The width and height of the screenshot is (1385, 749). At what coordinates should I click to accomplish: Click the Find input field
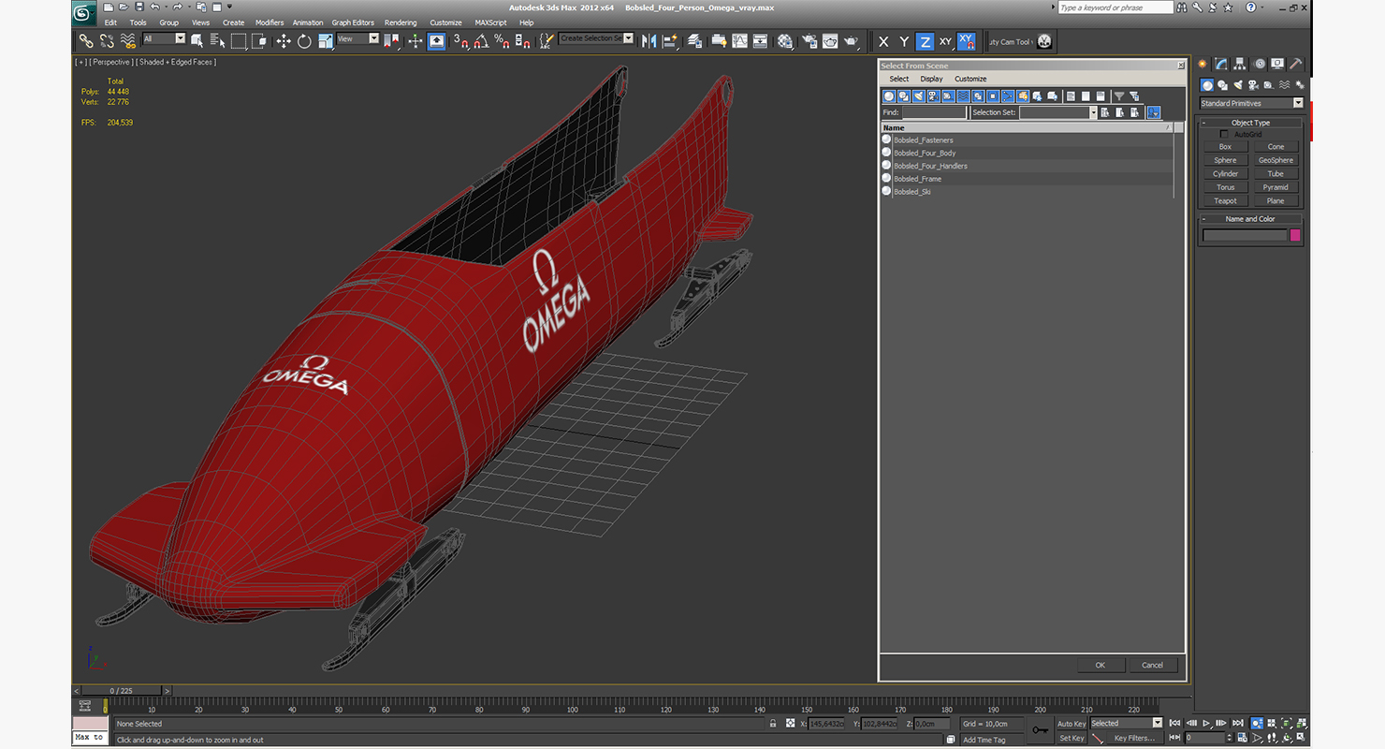934,112
